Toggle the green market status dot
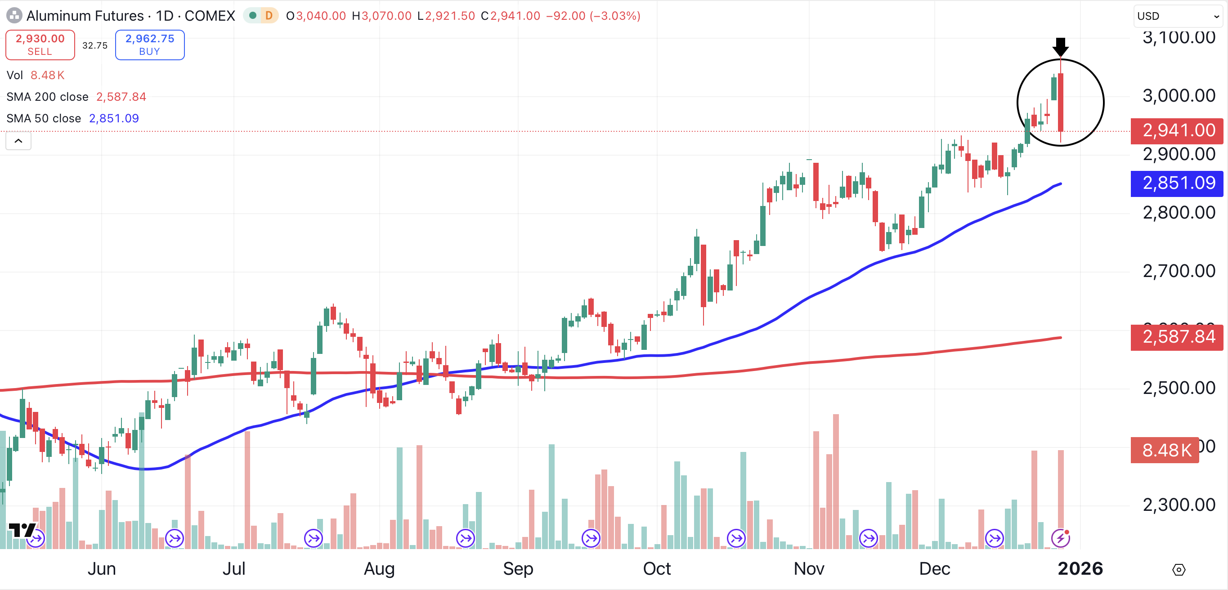Viewport: 1228px width, 590px height. [x=253, y=16]
